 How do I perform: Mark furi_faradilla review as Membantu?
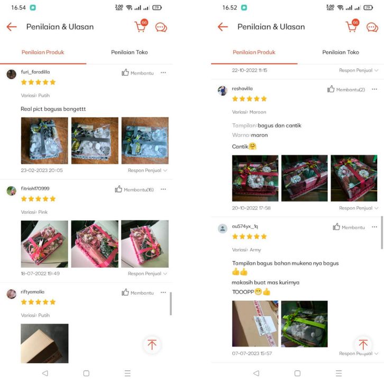click(x=138, y=73)
